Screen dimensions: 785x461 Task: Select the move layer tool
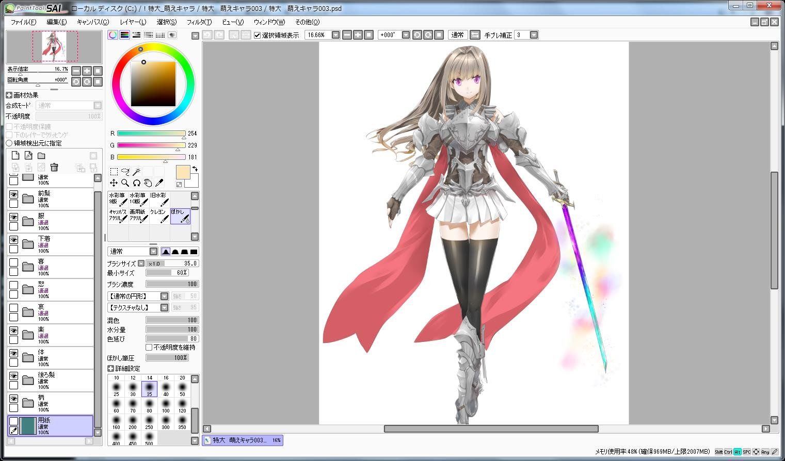[x=114, y=183]
